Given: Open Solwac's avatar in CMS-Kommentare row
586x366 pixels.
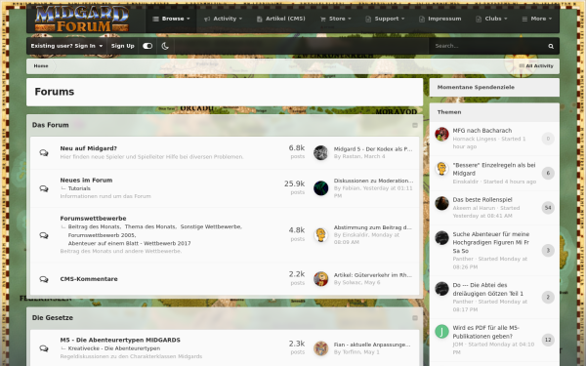Looking at the screenshot, I should 320,279.
